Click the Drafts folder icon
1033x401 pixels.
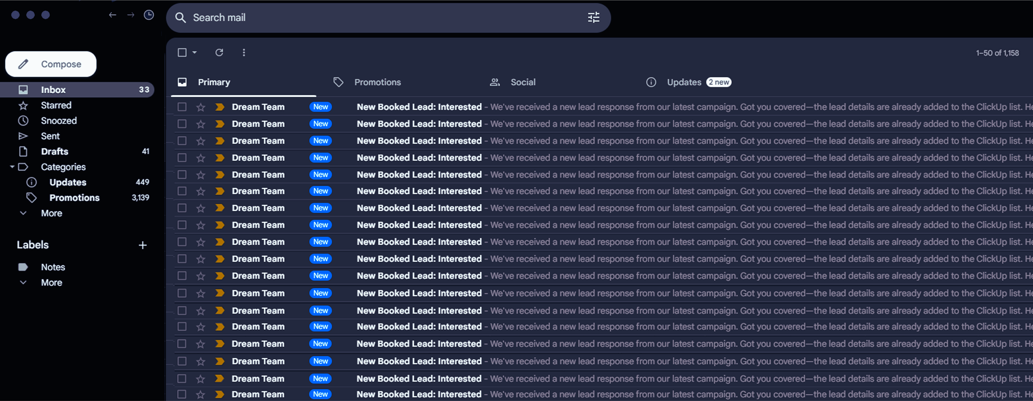23,151
